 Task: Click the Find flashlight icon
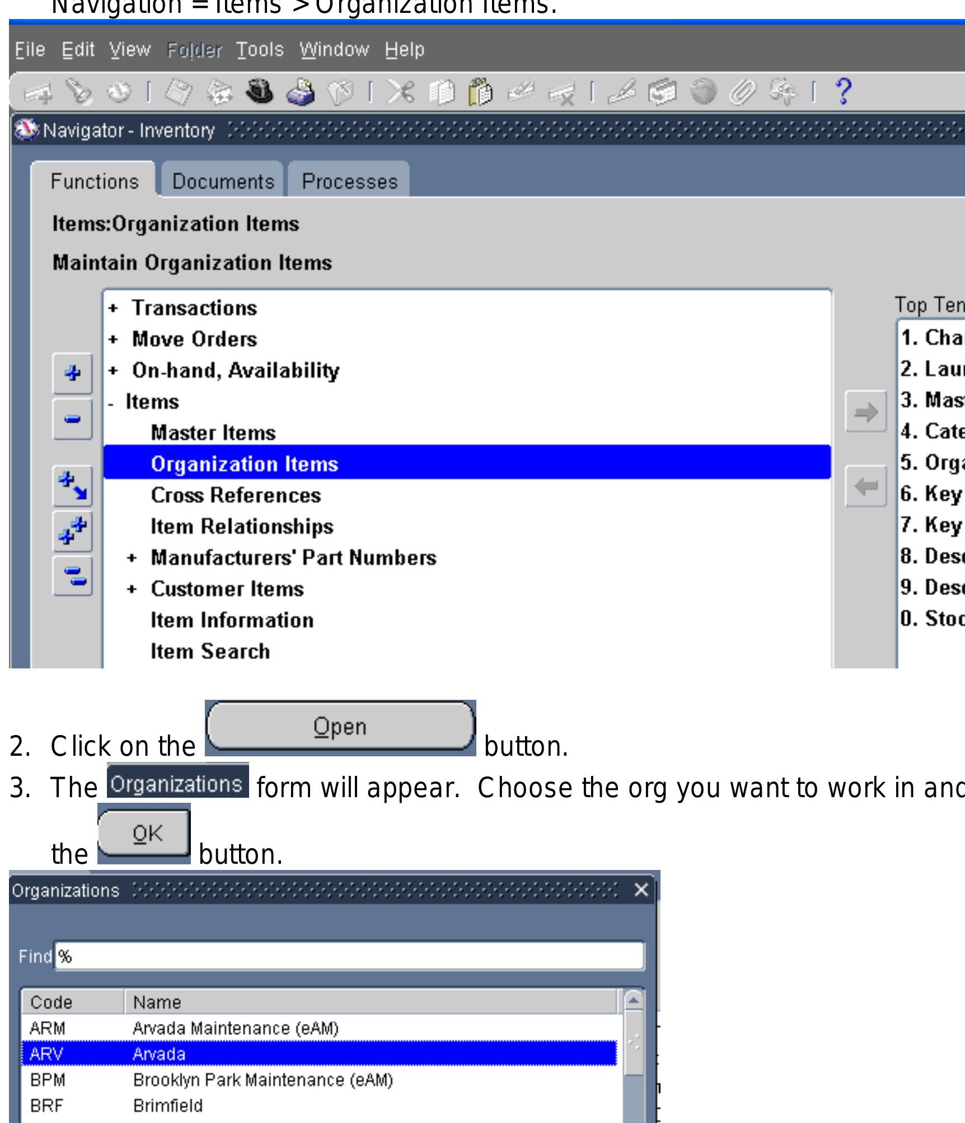coord(79,92)
